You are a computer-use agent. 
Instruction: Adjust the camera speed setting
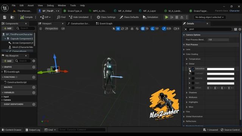177,29
